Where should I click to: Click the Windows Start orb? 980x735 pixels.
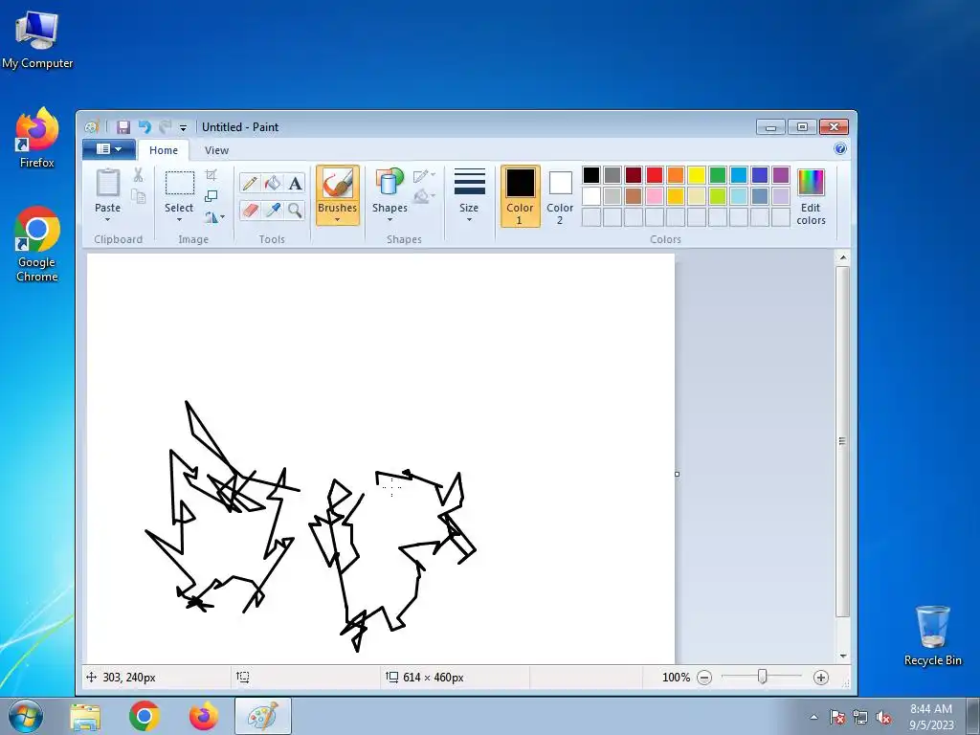pyautogui.click(x=26, y=716)
